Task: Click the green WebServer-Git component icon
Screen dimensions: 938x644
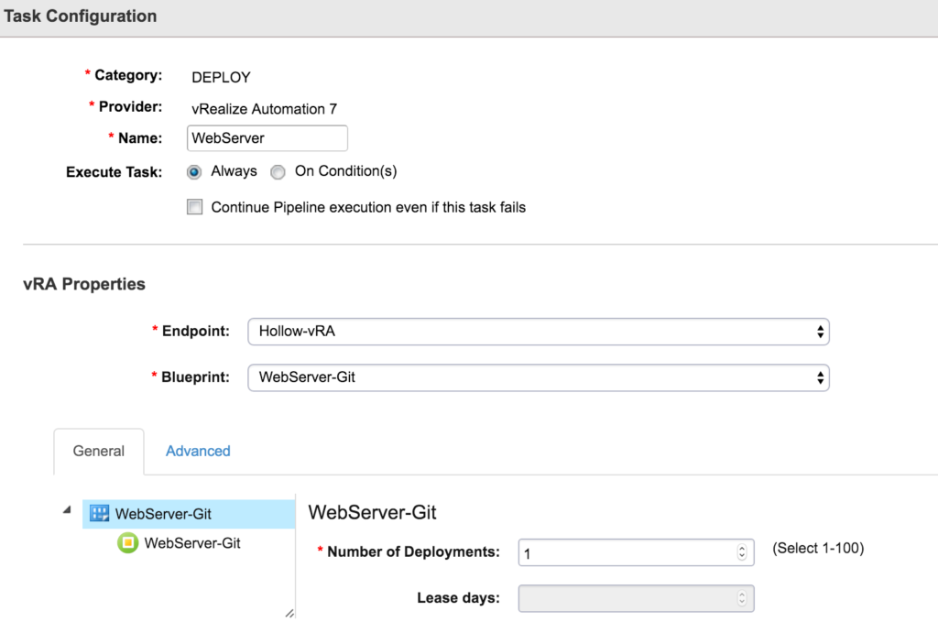Action: click(127, 543)
